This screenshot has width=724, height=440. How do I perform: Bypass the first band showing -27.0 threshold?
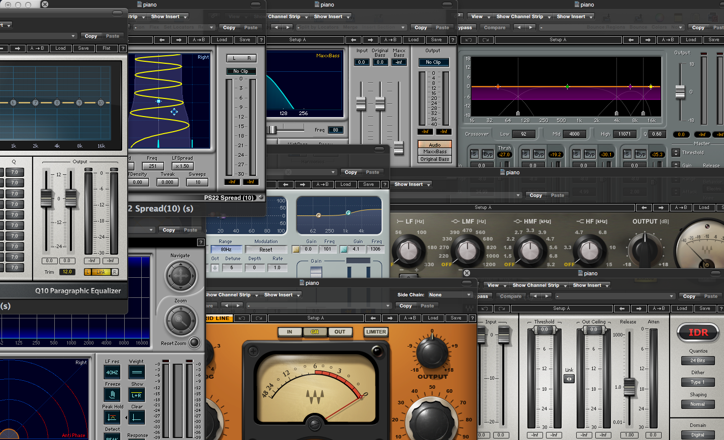click(x=488, y=154)
